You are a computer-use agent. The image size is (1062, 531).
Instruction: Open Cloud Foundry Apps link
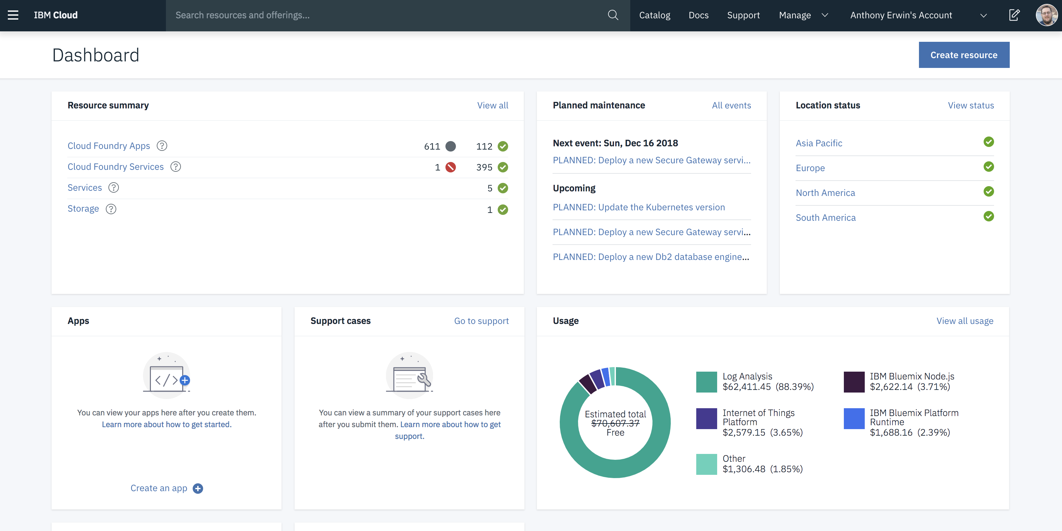[x=109, y=146]
